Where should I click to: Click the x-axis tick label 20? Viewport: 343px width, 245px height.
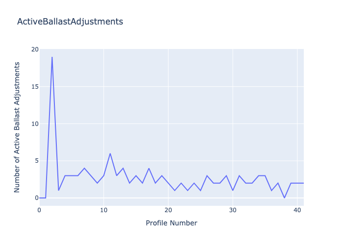tap(168, 210)
